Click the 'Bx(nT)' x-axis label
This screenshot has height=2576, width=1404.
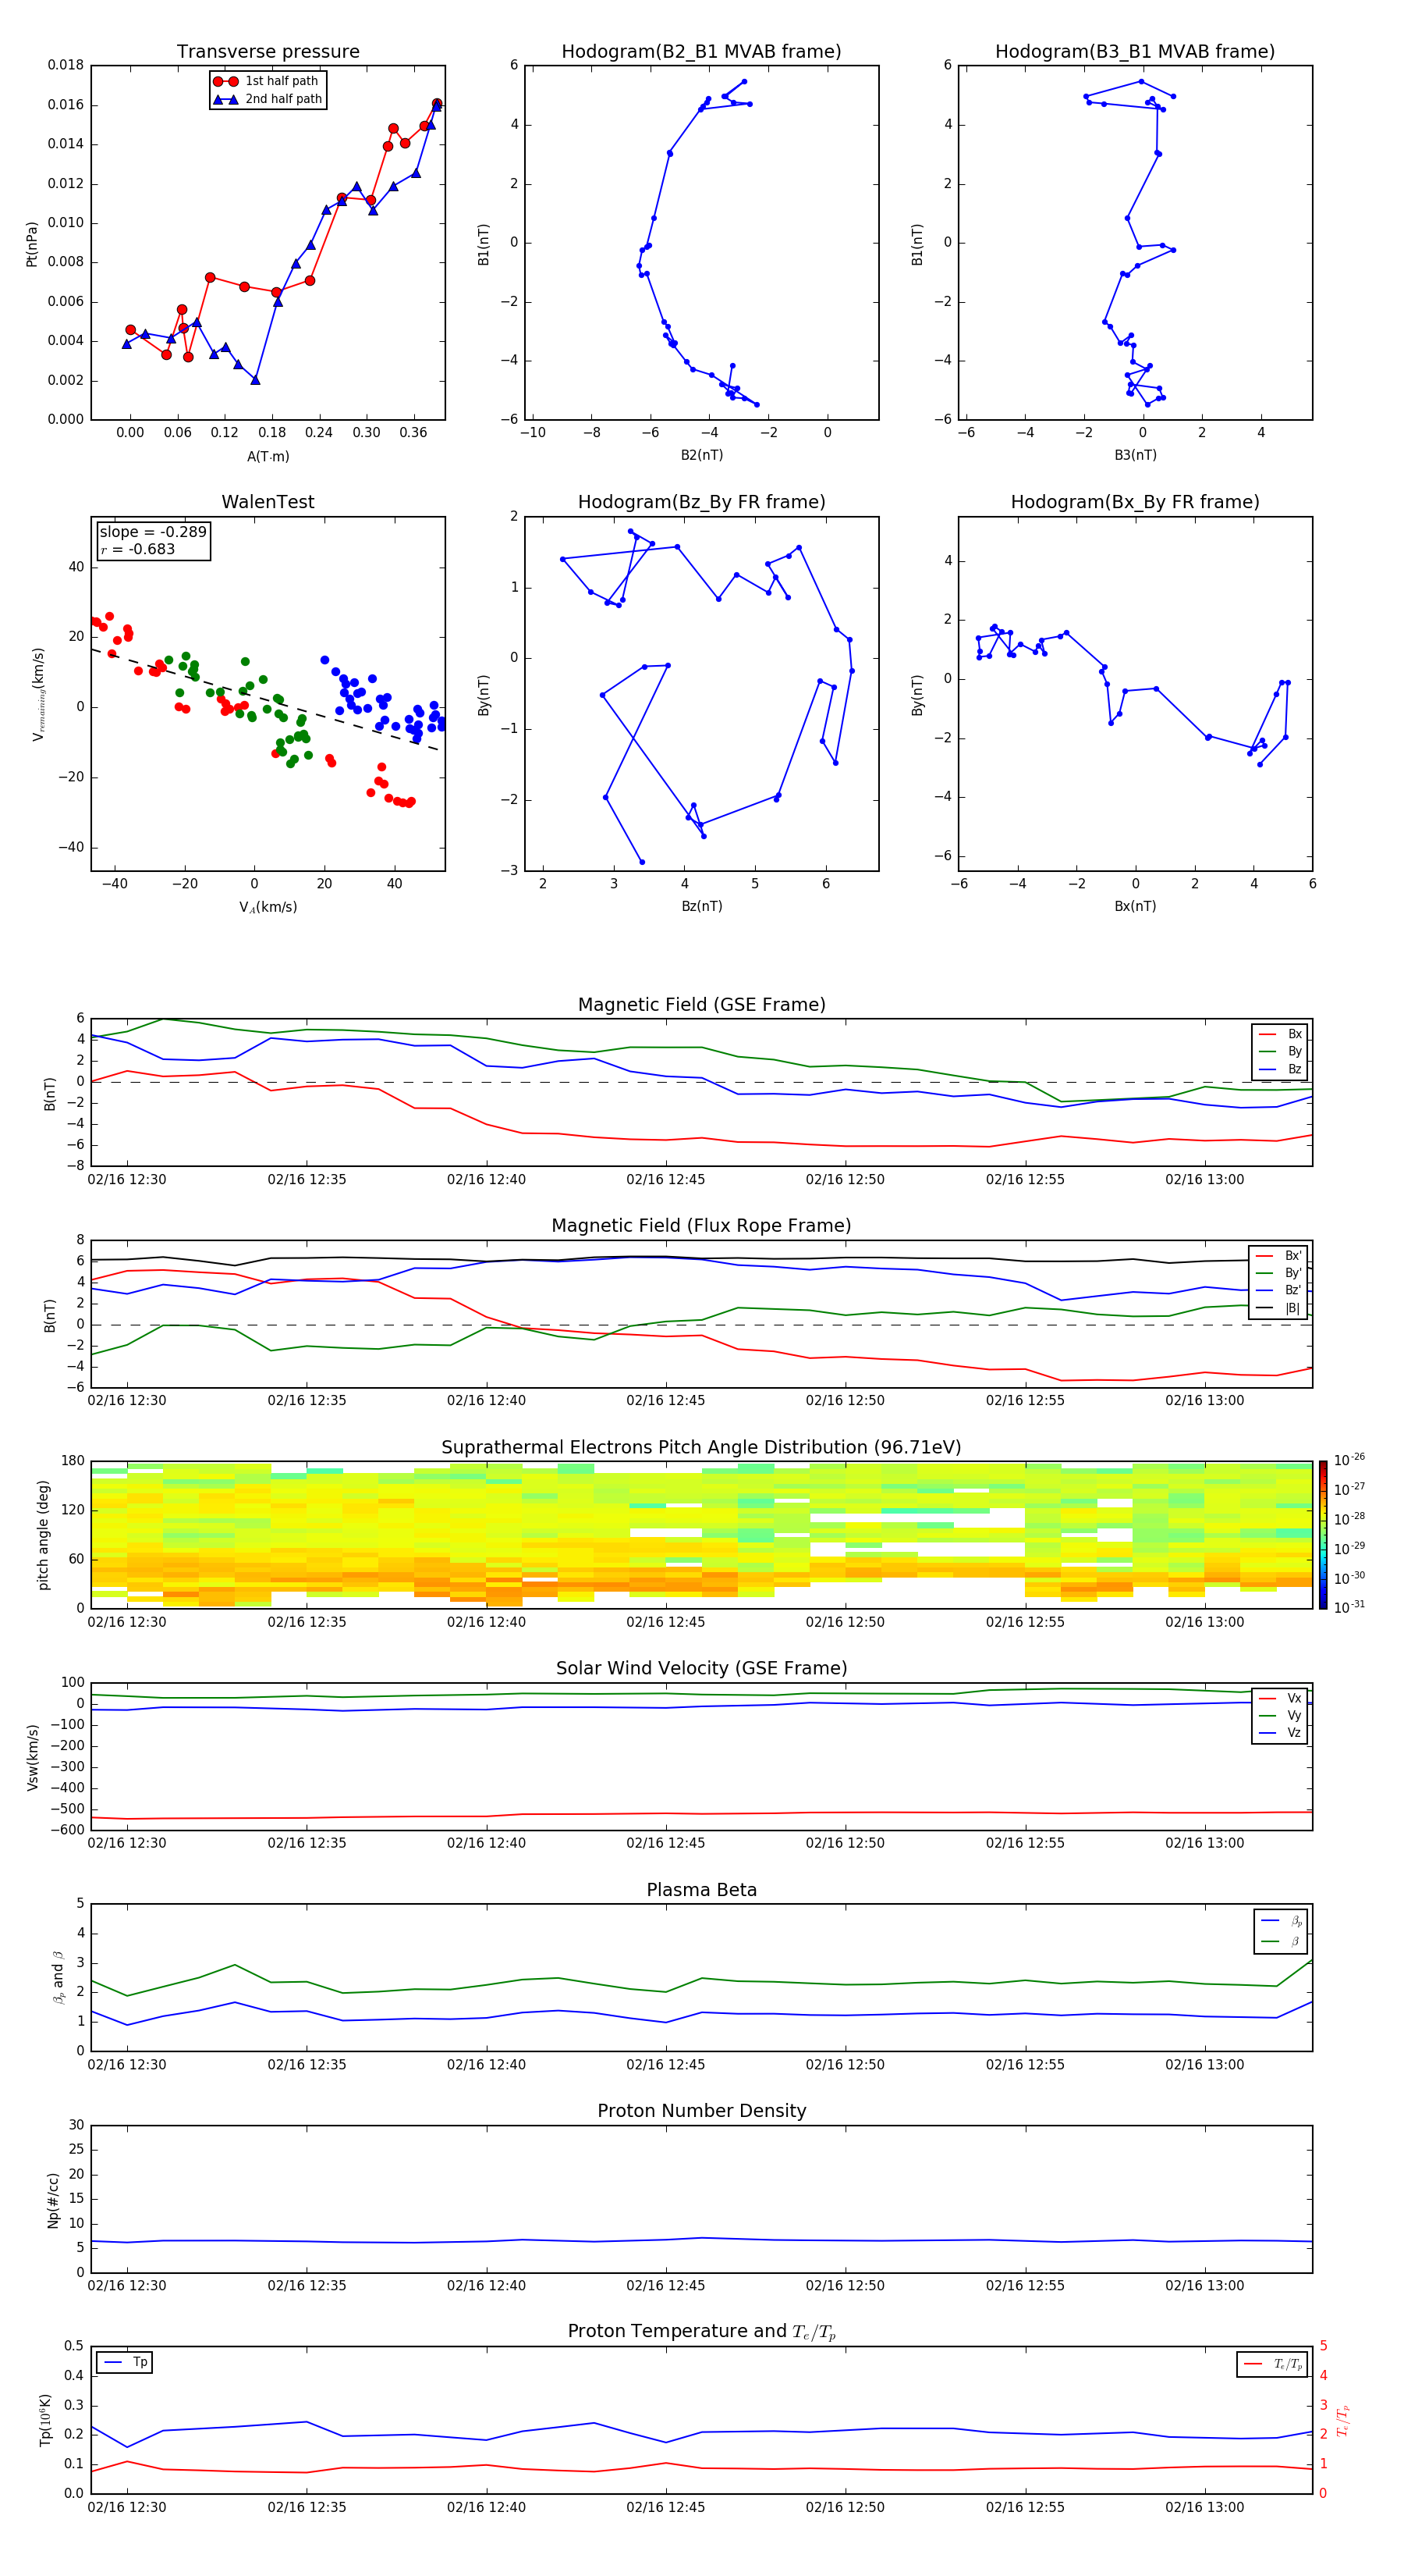tap(1135, 907)
